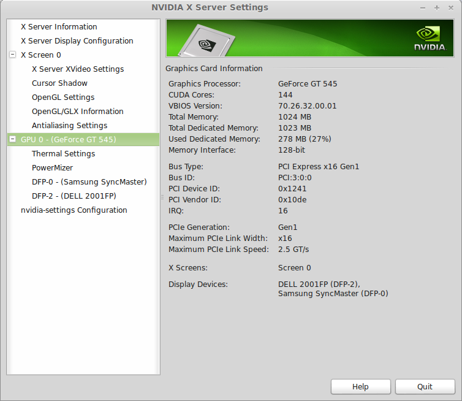Open the PowerMizer page
Image resolution: width=462 pixels, height=401 pixels.
pos(52,168)
